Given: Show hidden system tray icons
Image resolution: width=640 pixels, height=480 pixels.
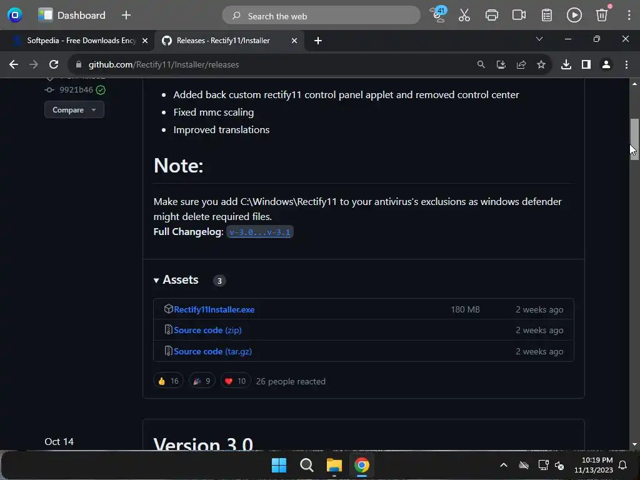Looking at the screenshot, I should tap(504, 465).
